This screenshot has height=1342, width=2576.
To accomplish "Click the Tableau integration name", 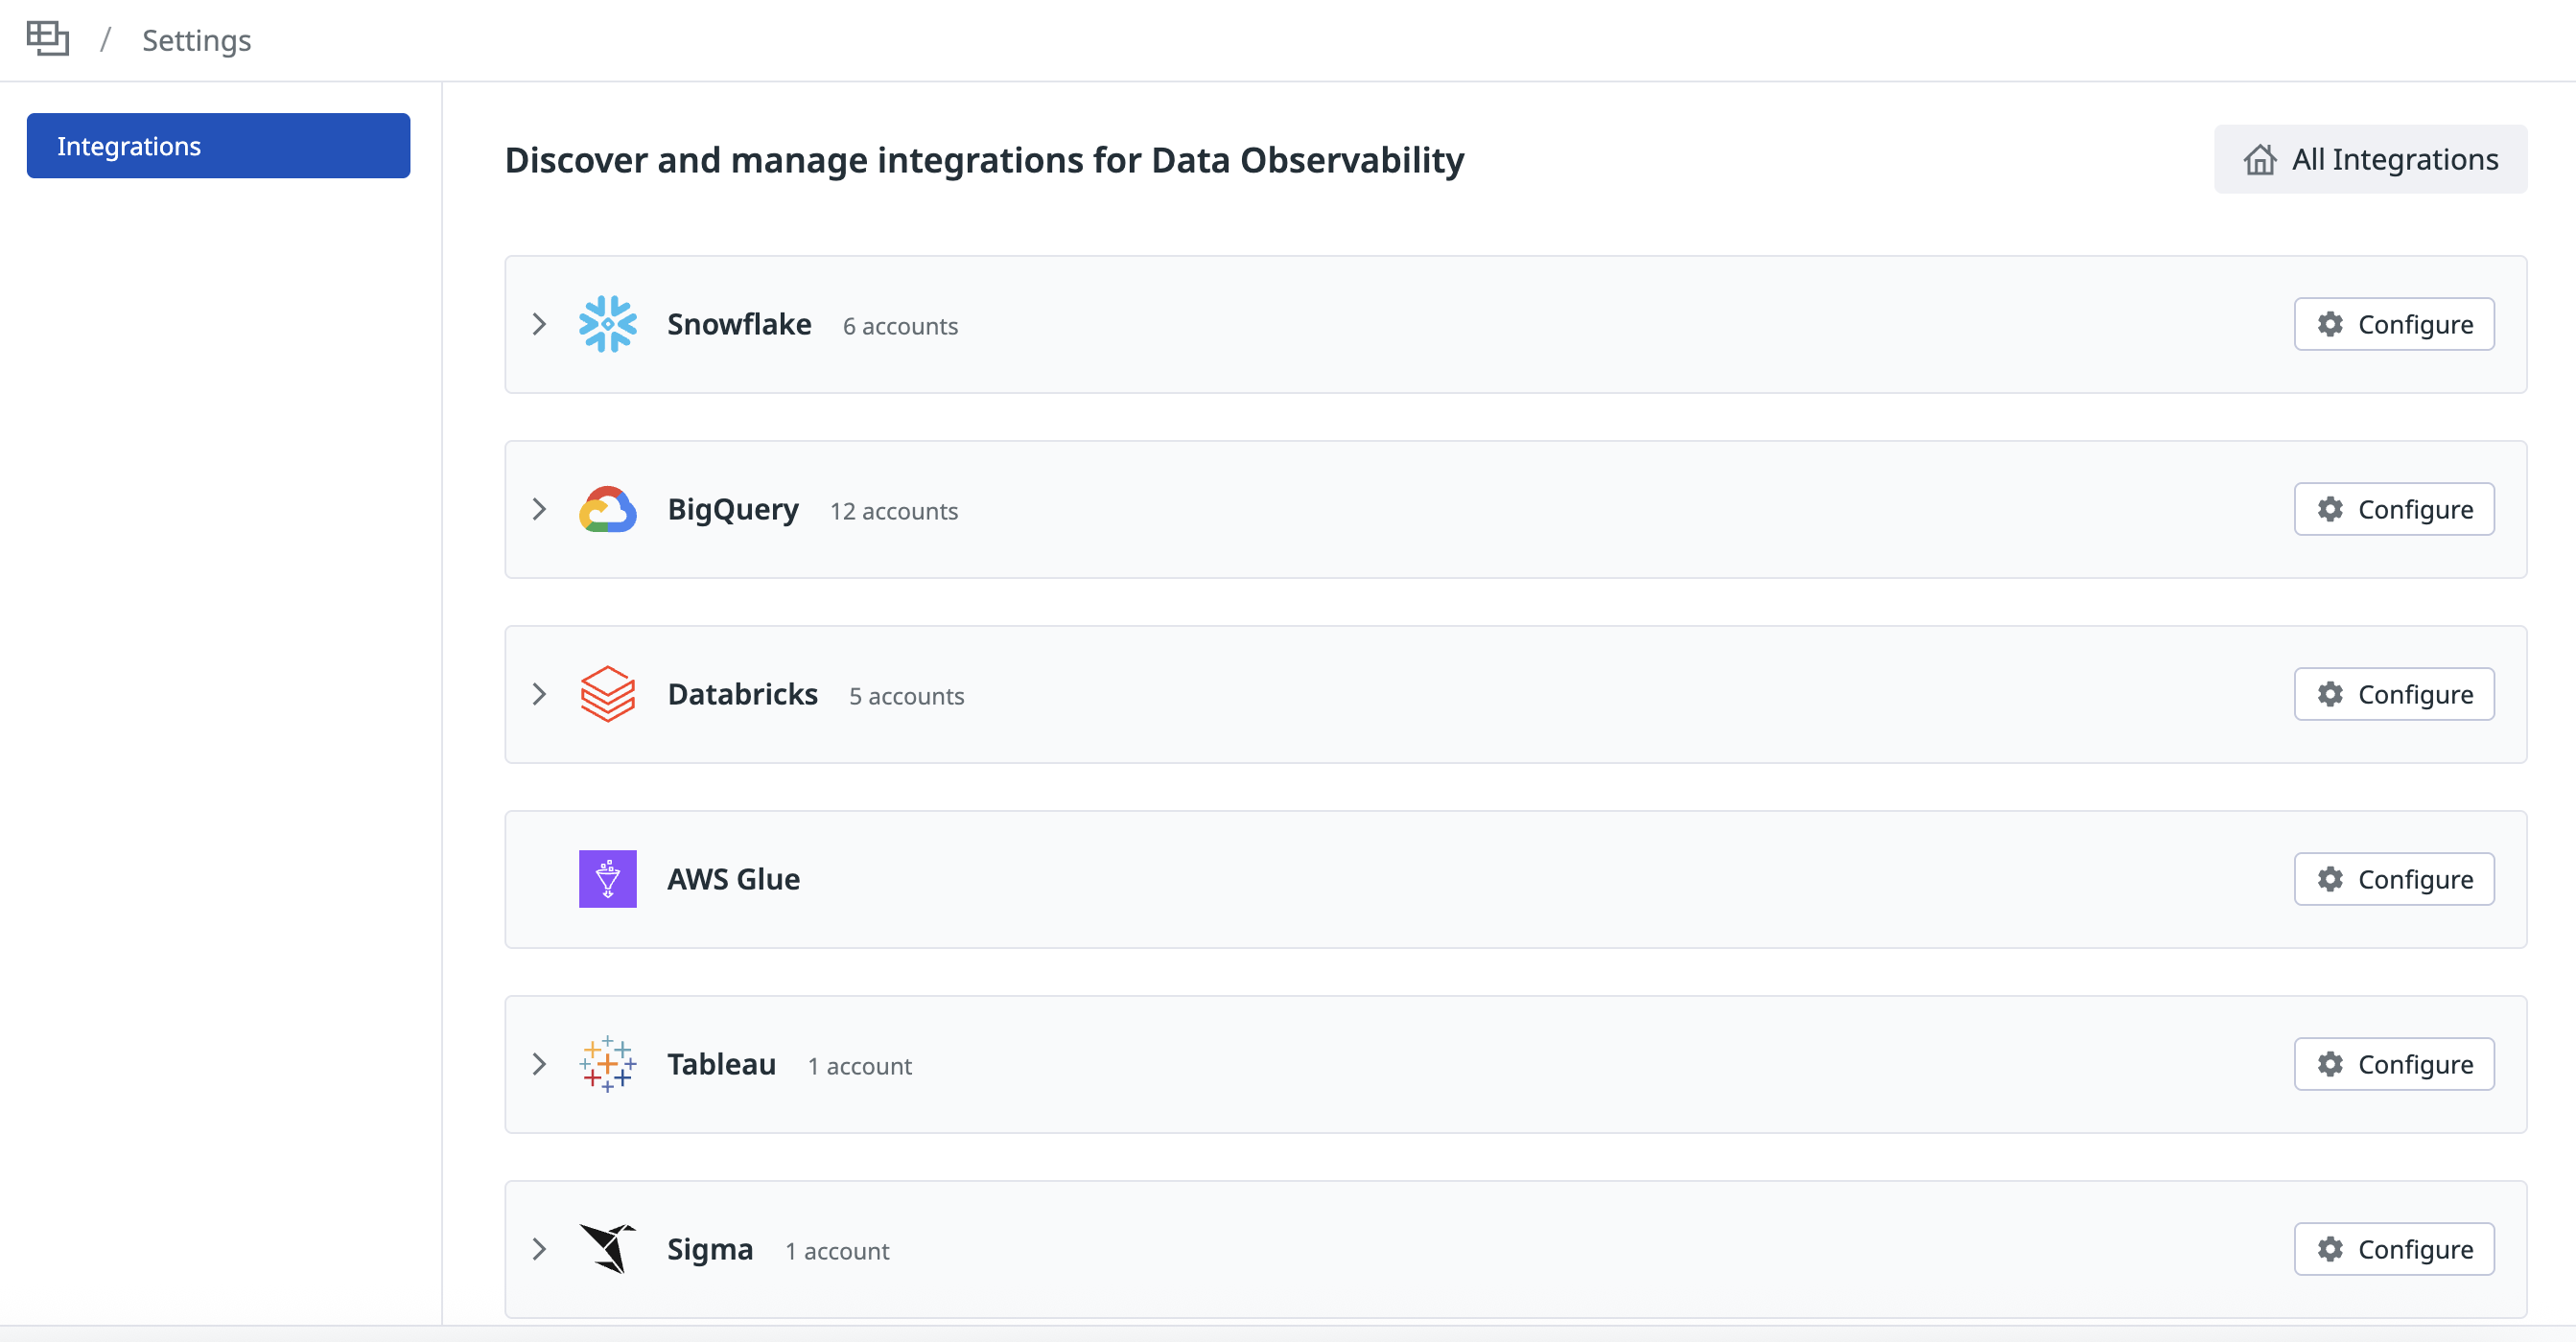I will tap(721, 1064).
